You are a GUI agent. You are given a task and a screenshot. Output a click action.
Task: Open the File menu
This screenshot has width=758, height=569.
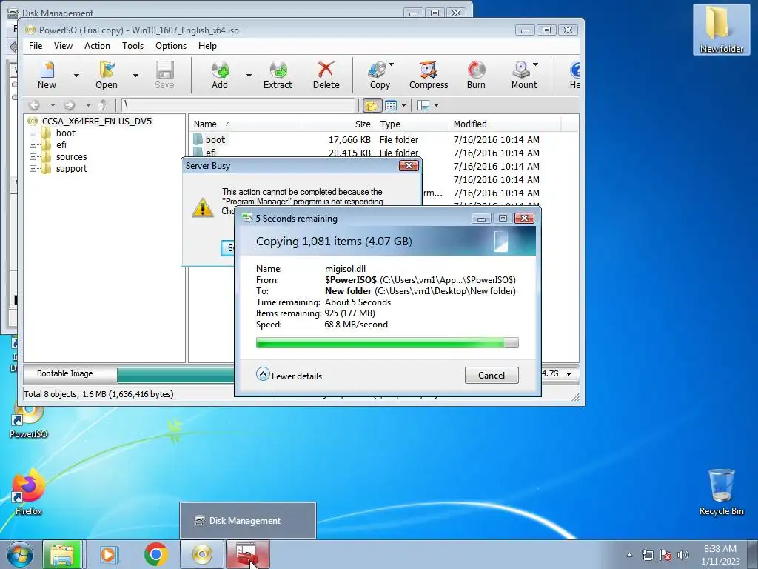coord(36,46)
